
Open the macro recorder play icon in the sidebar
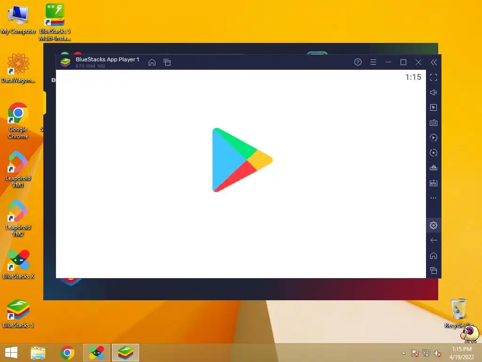[434, 138]
